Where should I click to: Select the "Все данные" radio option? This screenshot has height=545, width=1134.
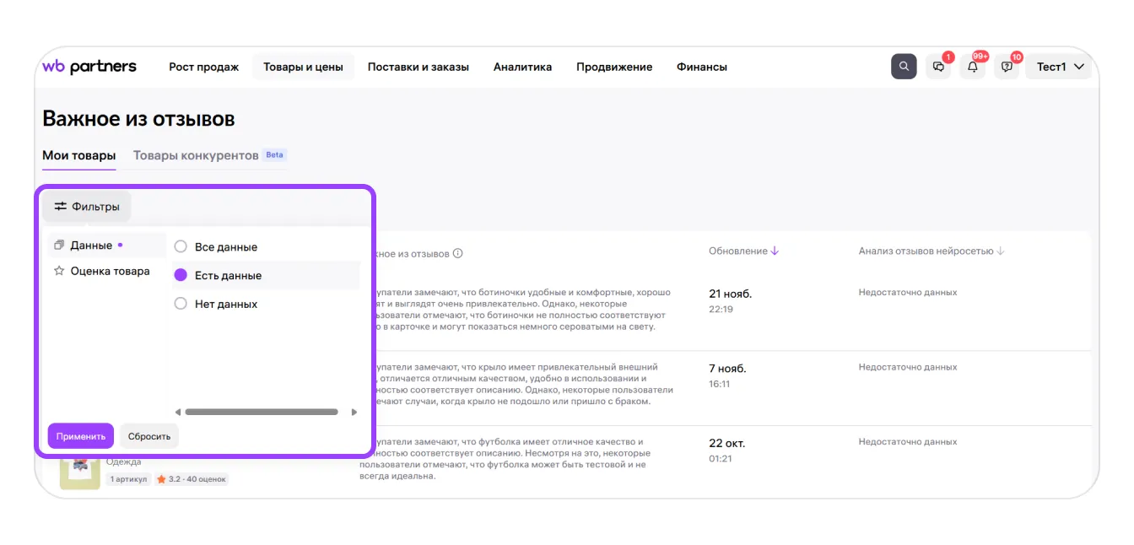[x=181, y=247]
